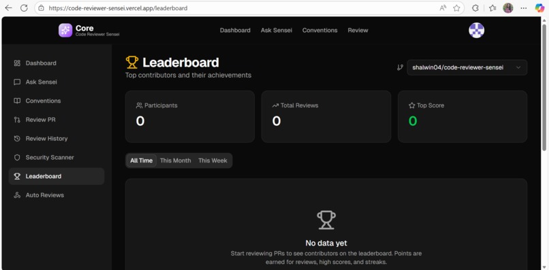The height and width of the screenshot is (270, 549).
Task: Select the All Time tab
Action: tap(141, 161)
